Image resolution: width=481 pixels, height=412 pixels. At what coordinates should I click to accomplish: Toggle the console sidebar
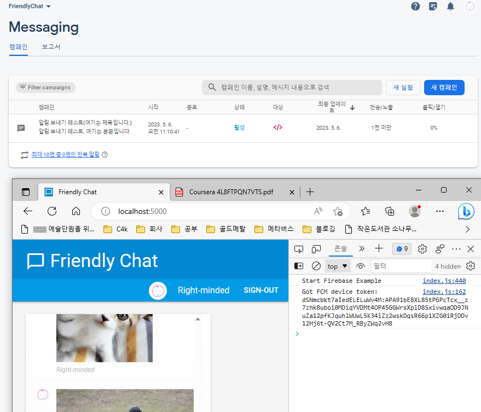click(x=298, y=266)
